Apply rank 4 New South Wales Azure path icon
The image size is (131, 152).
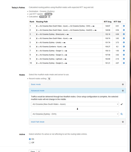click(124, 38)
